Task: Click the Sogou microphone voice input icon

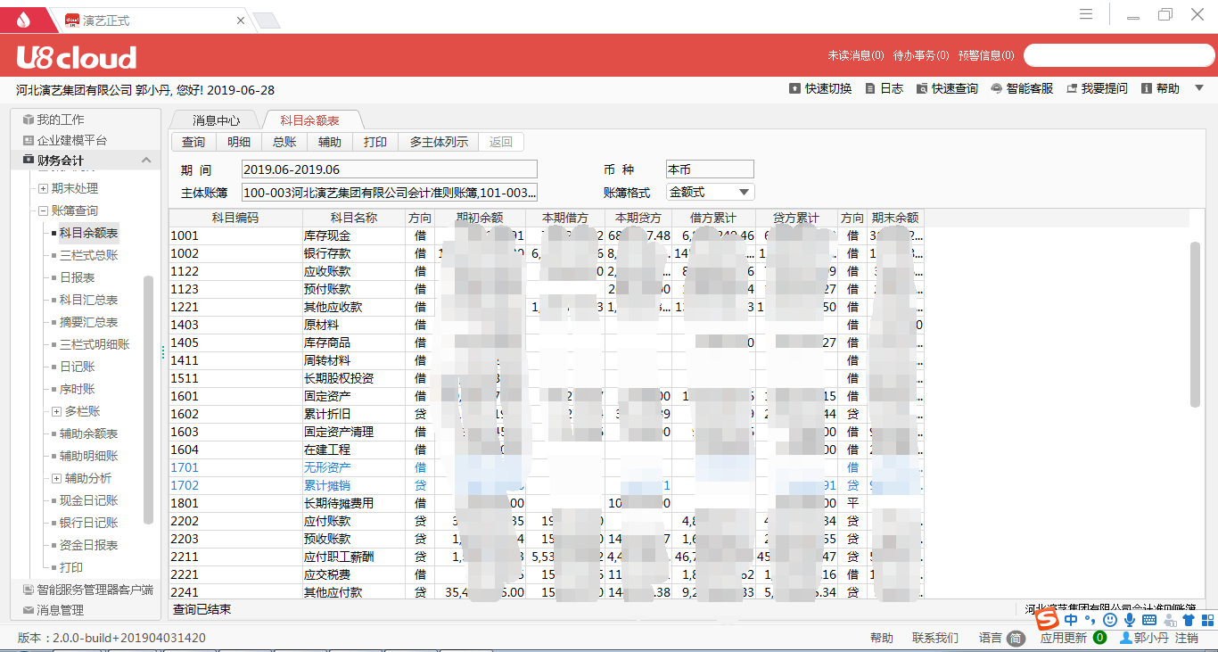Action: 1129,620
